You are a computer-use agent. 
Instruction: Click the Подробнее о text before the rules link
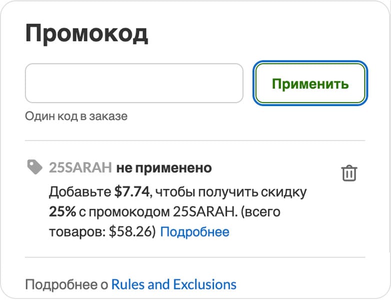(x=66, y=285)
